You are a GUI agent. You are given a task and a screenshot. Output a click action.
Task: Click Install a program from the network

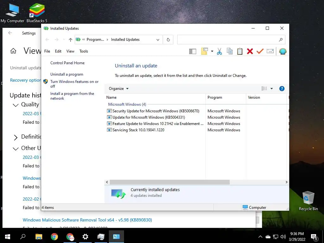72,96
